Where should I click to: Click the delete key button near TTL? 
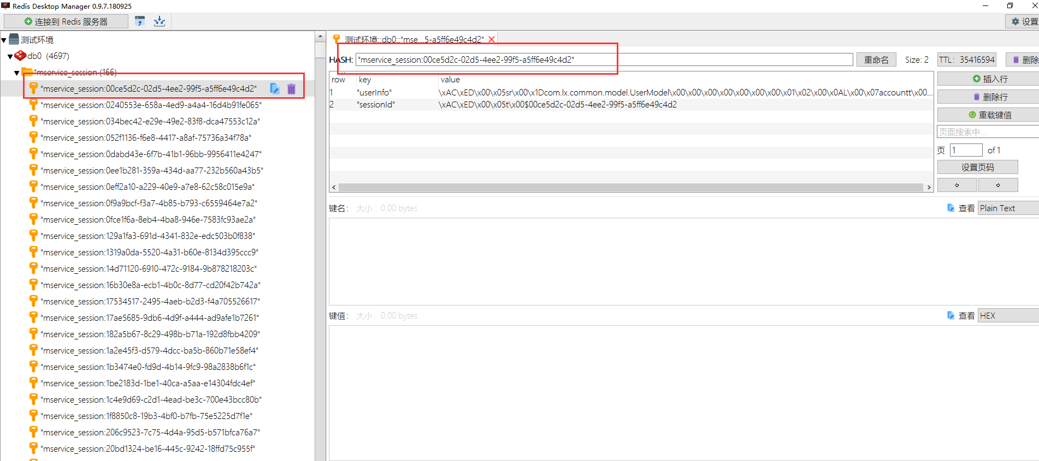tap(1023, 59)
